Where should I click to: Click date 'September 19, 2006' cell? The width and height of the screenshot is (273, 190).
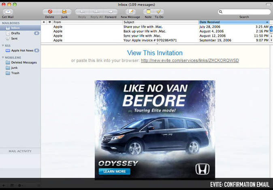[x=215, y=40]
